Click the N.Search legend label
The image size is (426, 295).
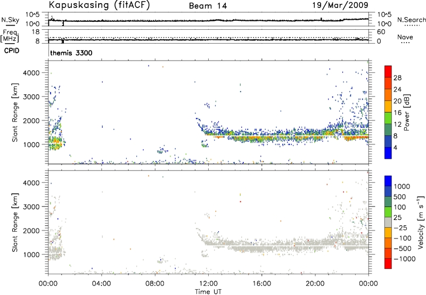click(411, 20)
